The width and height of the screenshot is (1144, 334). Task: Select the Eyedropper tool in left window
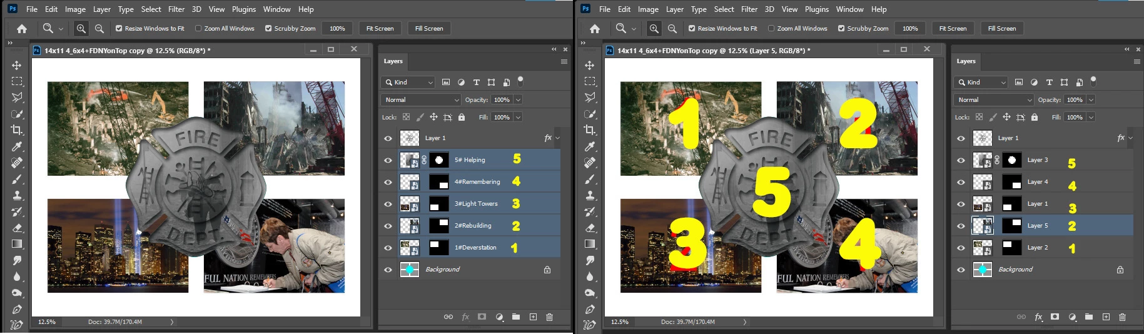pos(16,146)
